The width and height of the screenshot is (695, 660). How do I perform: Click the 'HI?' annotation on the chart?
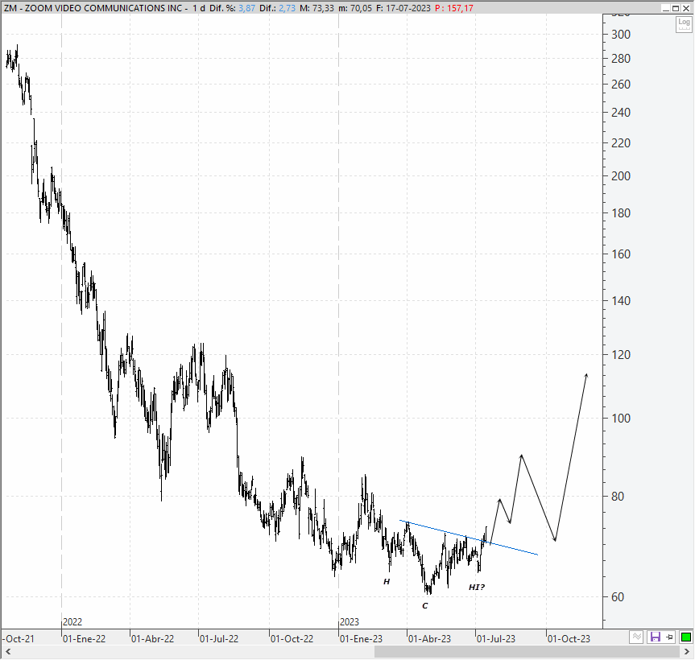[477, 588]
